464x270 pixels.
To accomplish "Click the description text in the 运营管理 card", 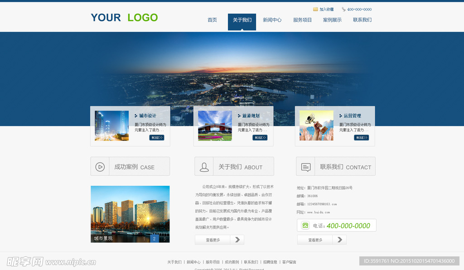I will click(355, 127).
